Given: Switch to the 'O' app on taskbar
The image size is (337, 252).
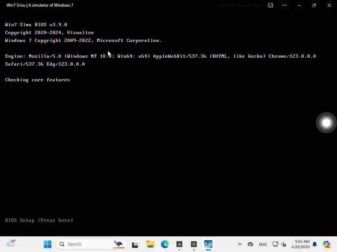Looking at the screenshot, I should coord(194,244).
